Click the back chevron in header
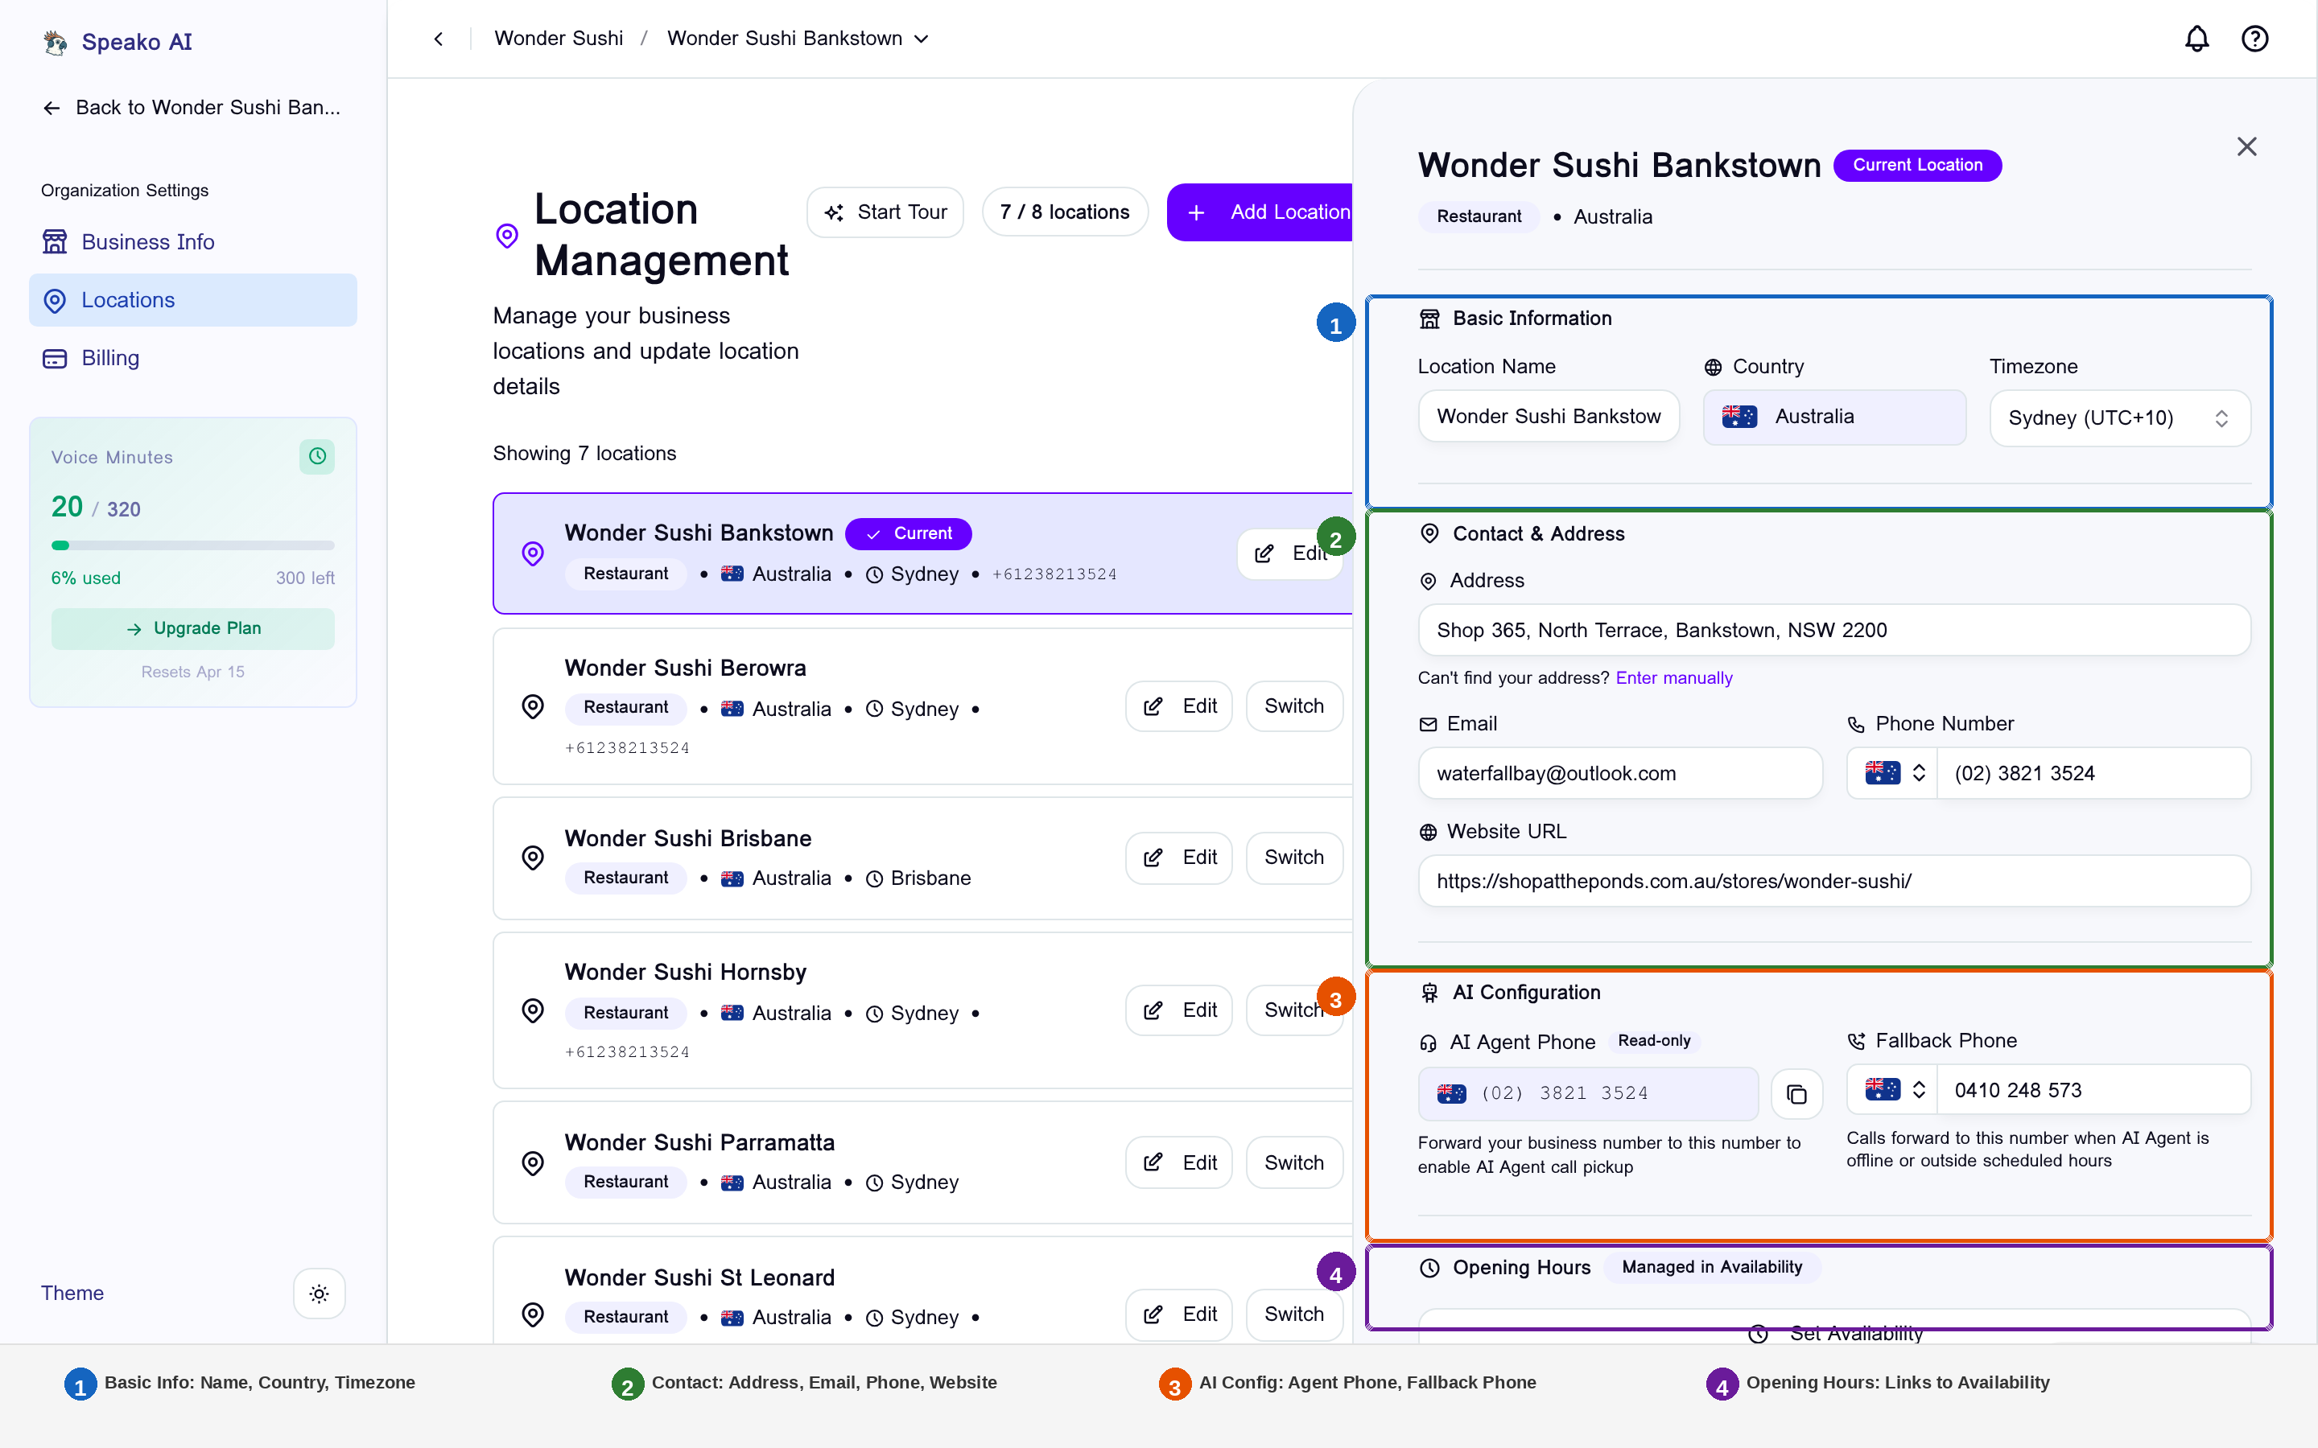The image size is (2318, 1448). (439, 39)
